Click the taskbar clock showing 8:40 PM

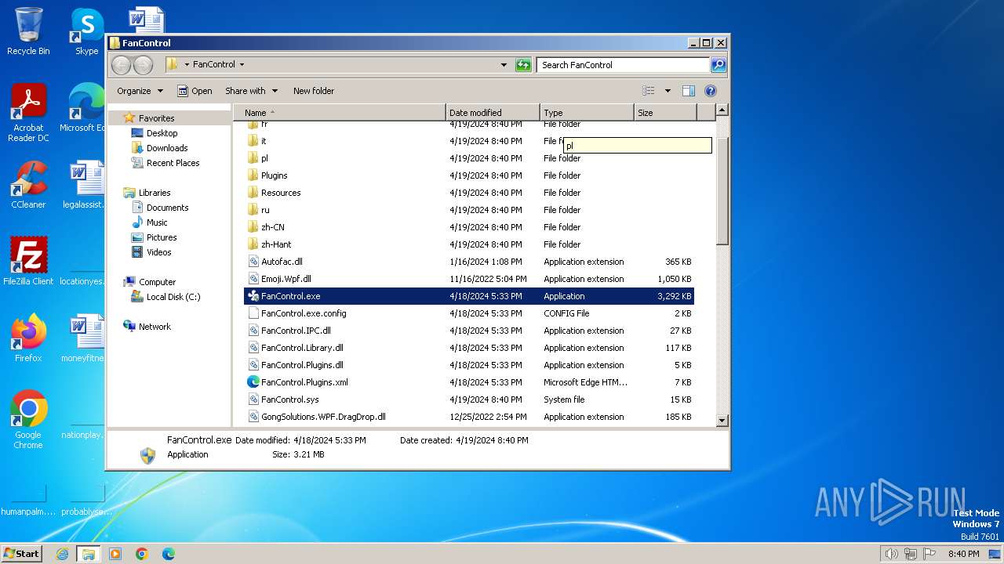963,554
